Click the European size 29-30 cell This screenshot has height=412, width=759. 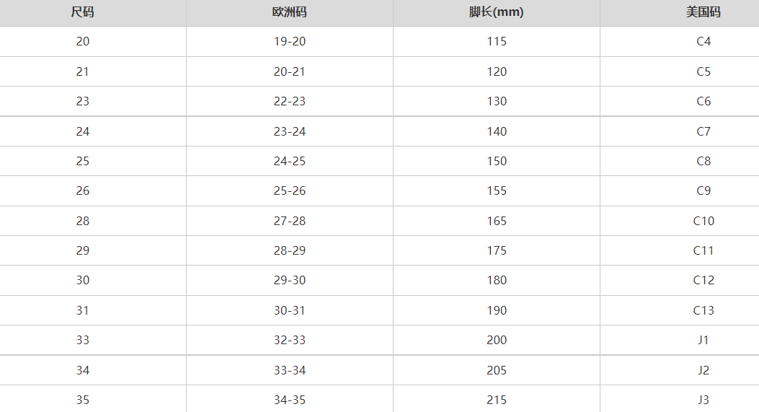point(290,281)
